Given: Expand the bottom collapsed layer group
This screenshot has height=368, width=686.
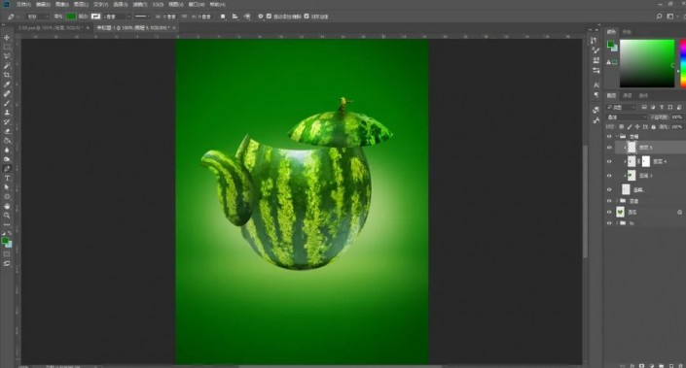Looking at the screenshot, I should (617, 223).
